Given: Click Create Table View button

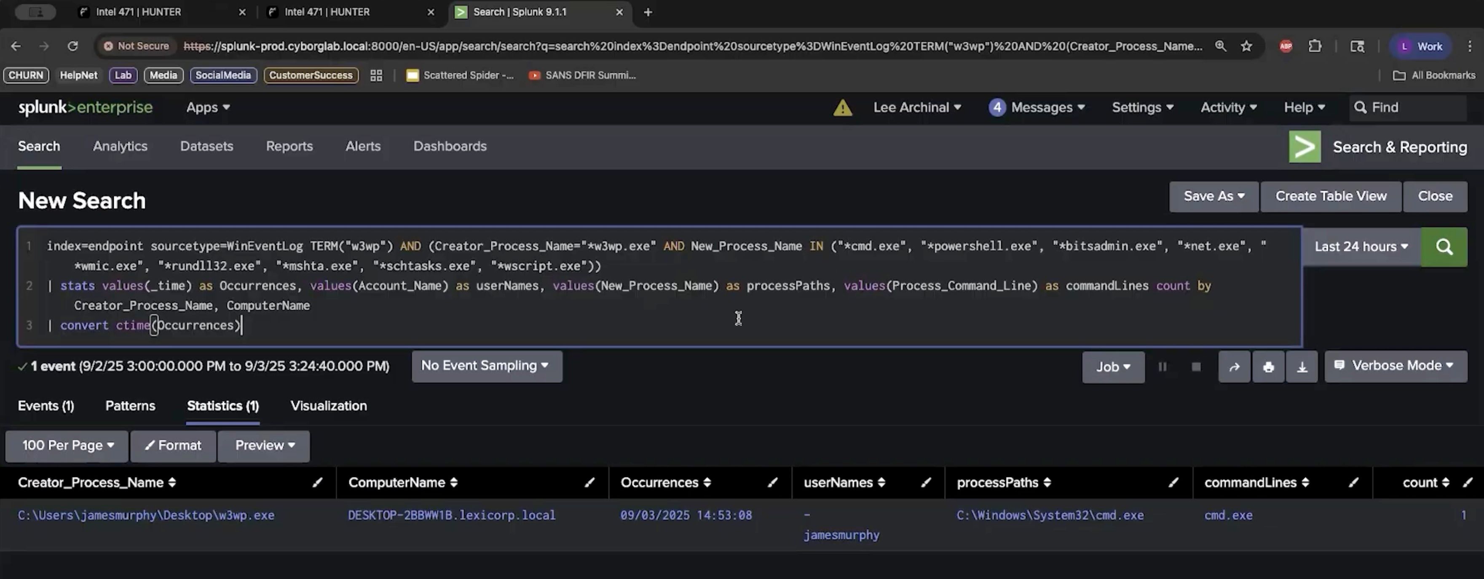Looking at the screenshot, I should pos(1330,196).
